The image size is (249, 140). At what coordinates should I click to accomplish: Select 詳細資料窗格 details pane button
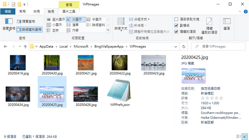[x=29, y=29]
